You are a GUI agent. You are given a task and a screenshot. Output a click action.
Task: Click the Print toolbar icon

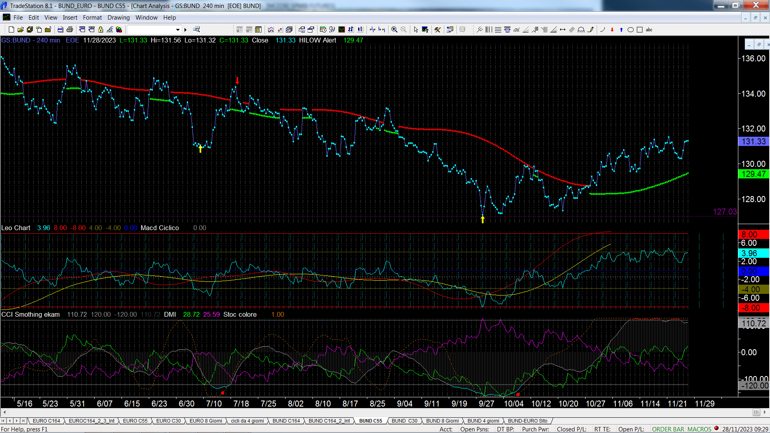click(69, 30)
